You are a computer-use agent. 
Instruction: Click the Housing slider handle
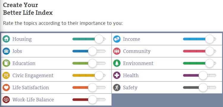[x=99, y=39]
